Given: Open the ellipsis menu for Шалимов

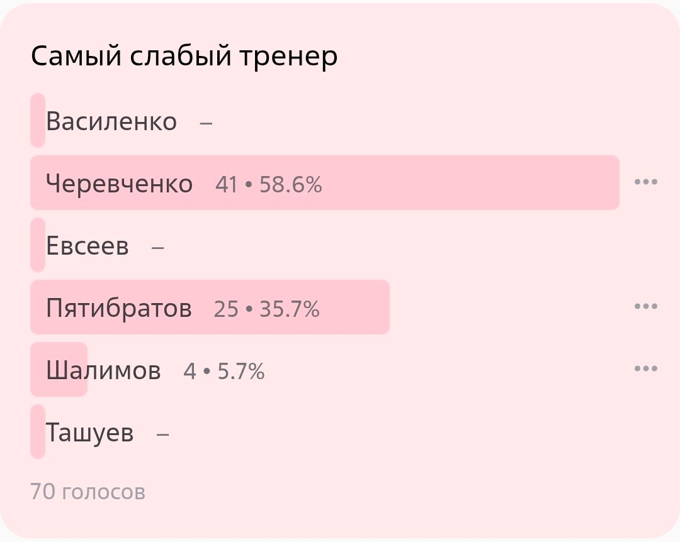Looking at the screenshot, I should 645,369.
